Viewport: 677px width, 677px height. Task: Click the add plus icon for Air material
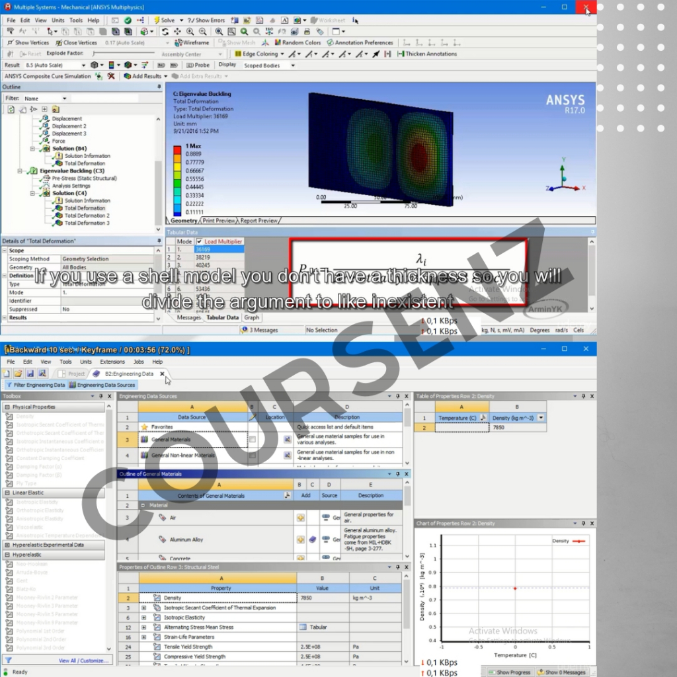301,518
